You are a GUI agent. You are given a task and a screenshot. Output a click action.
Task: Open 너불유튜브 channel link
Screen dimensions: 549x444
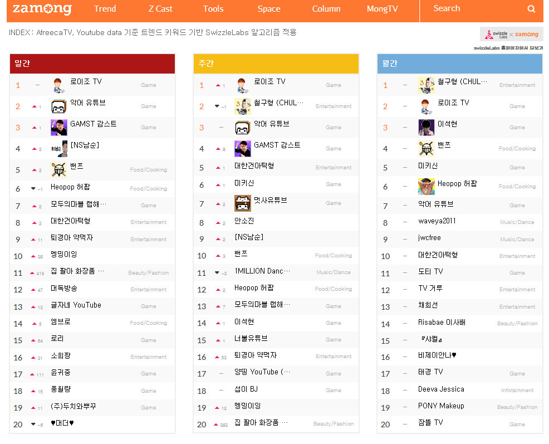point(251,339)
